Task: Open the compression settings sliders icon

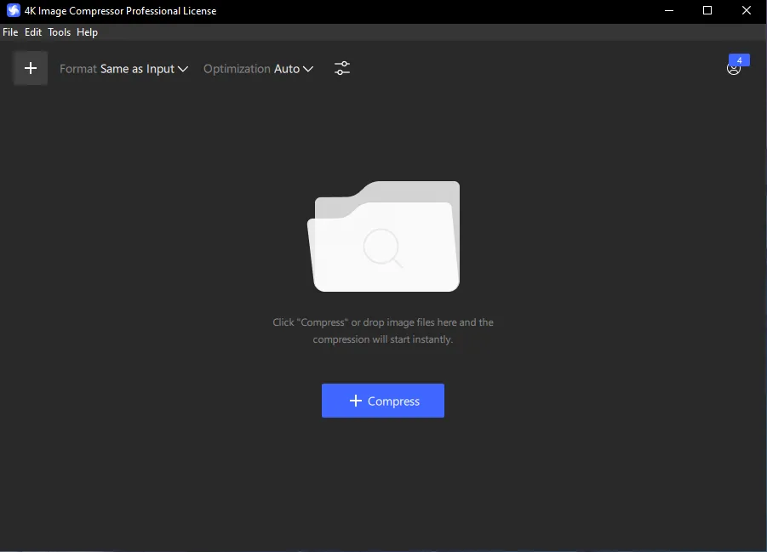Action: click(342, 68)
